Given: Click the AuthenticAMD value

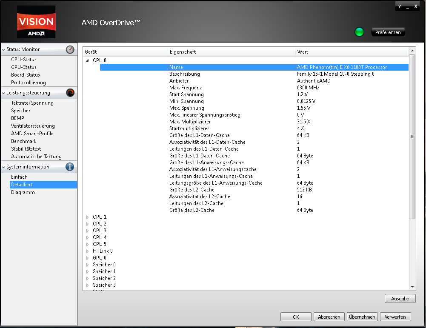Looking at the screenshot, I should [314, 81].
